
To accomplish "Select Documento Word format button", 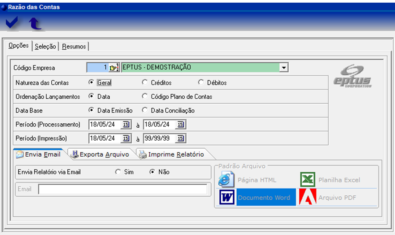I will [x=256, y=198].
